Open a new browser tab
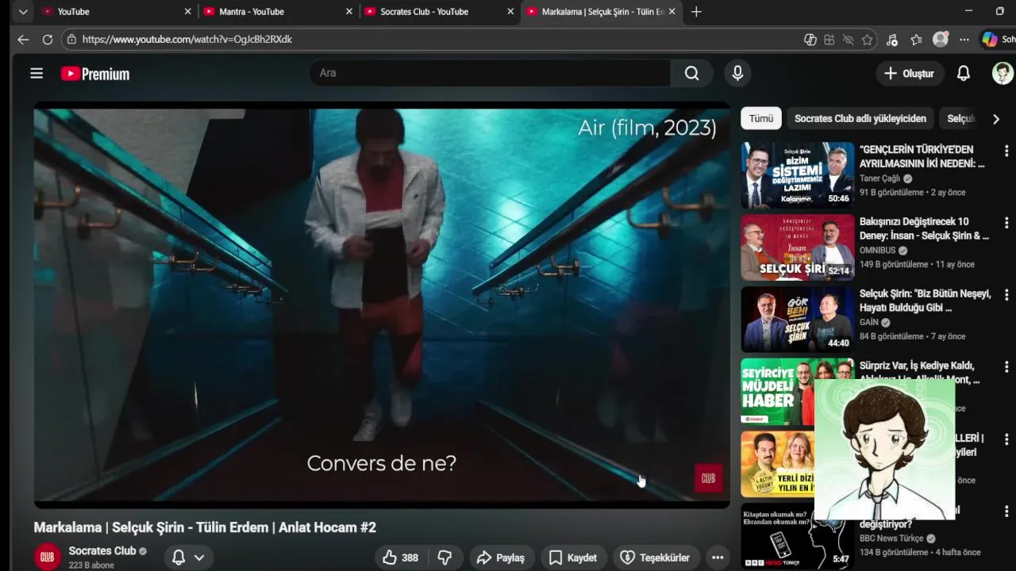This screenshot has height=571, width=1016. click(696, 12)
